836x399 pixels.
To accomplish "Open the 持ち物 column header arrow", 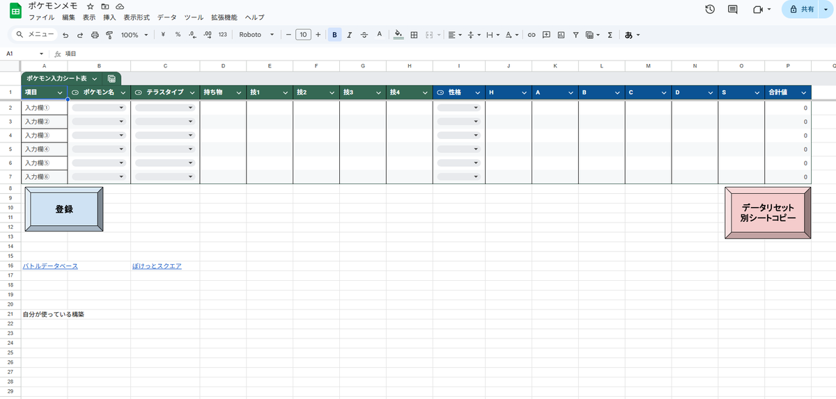I will (238, 92).
